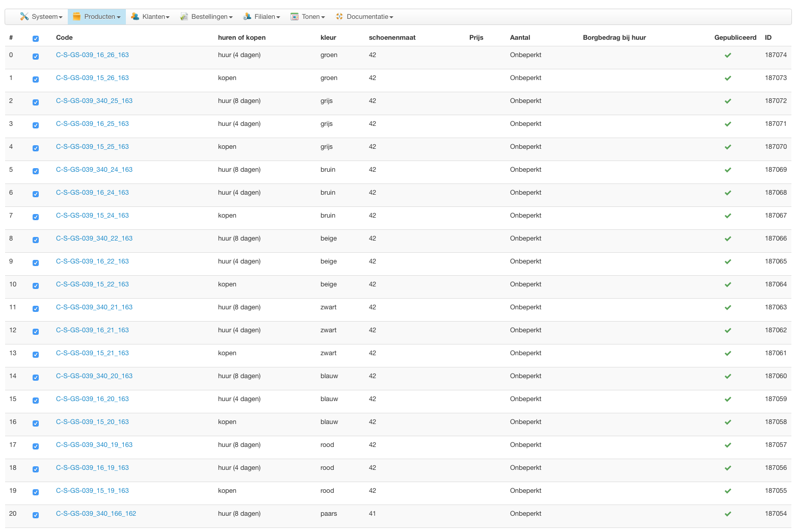
Task: Click the Documentatie icon in navbar
Action: point(339,17)
